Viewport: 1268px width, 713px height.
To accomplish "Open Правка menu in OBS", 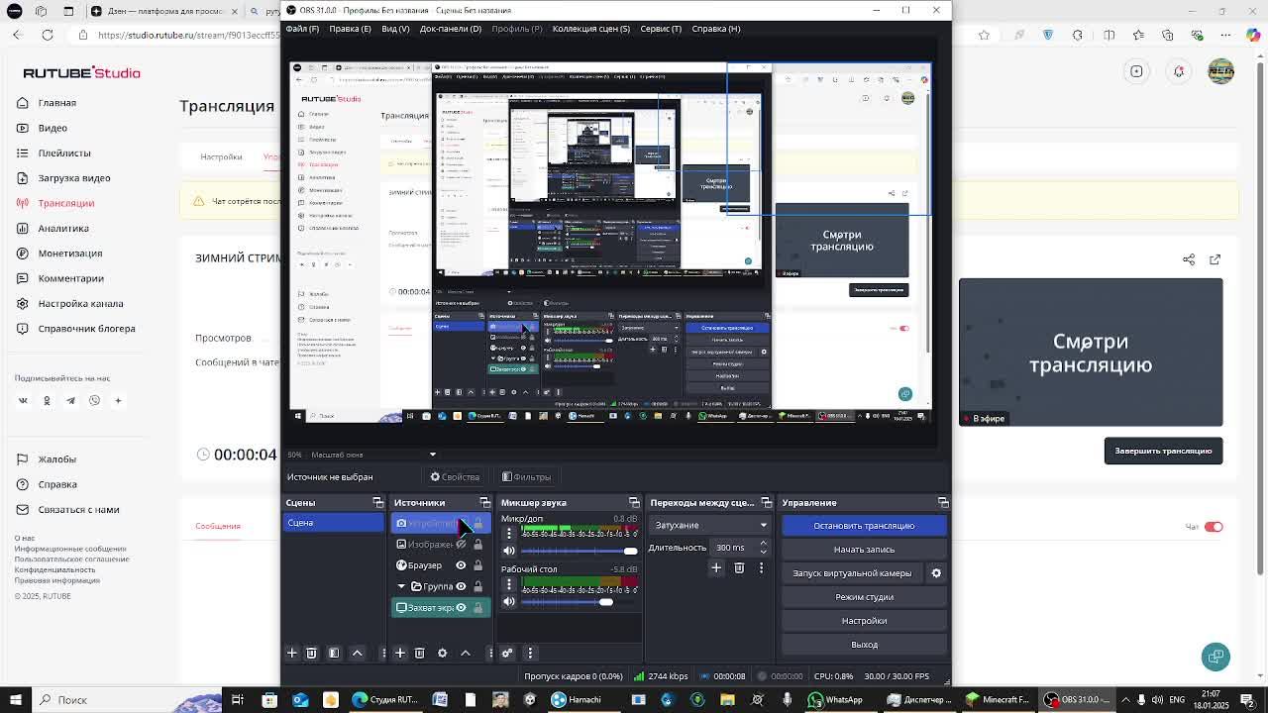I will click(350, 29).
